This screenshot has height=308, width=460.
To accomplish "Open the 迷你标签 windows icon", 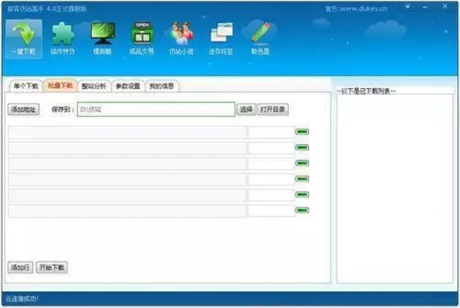I will pyautogui.click(x=221, y=34).
